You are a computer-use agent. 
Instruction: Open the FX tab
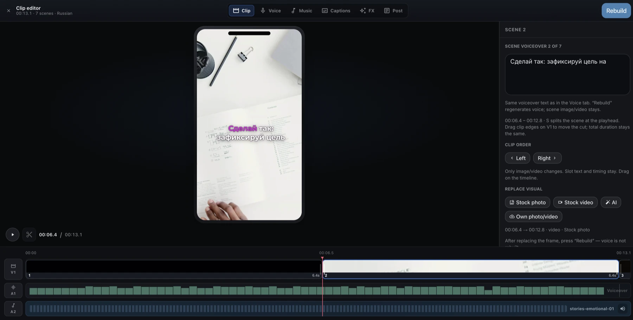pyautogui.click(x=367, y=11)
